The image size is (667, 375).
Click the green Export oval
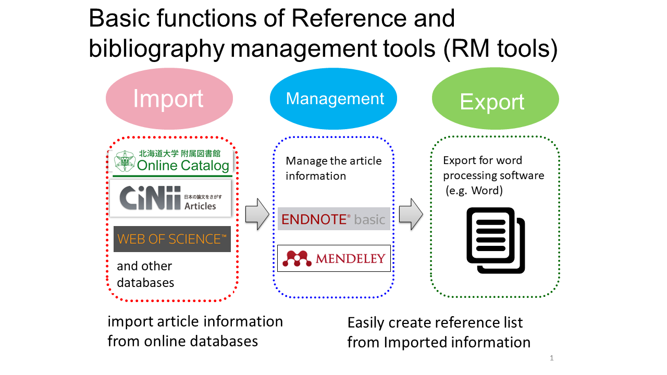(495, 99)
